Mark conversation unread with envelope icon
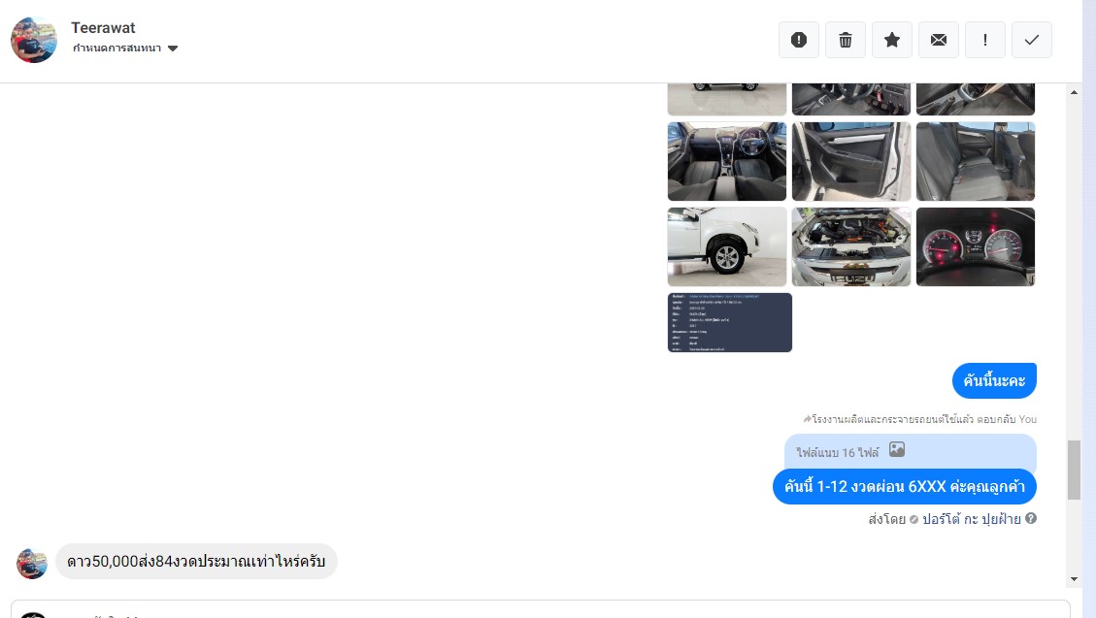The image size is (1096, 618). click(939, 40)
